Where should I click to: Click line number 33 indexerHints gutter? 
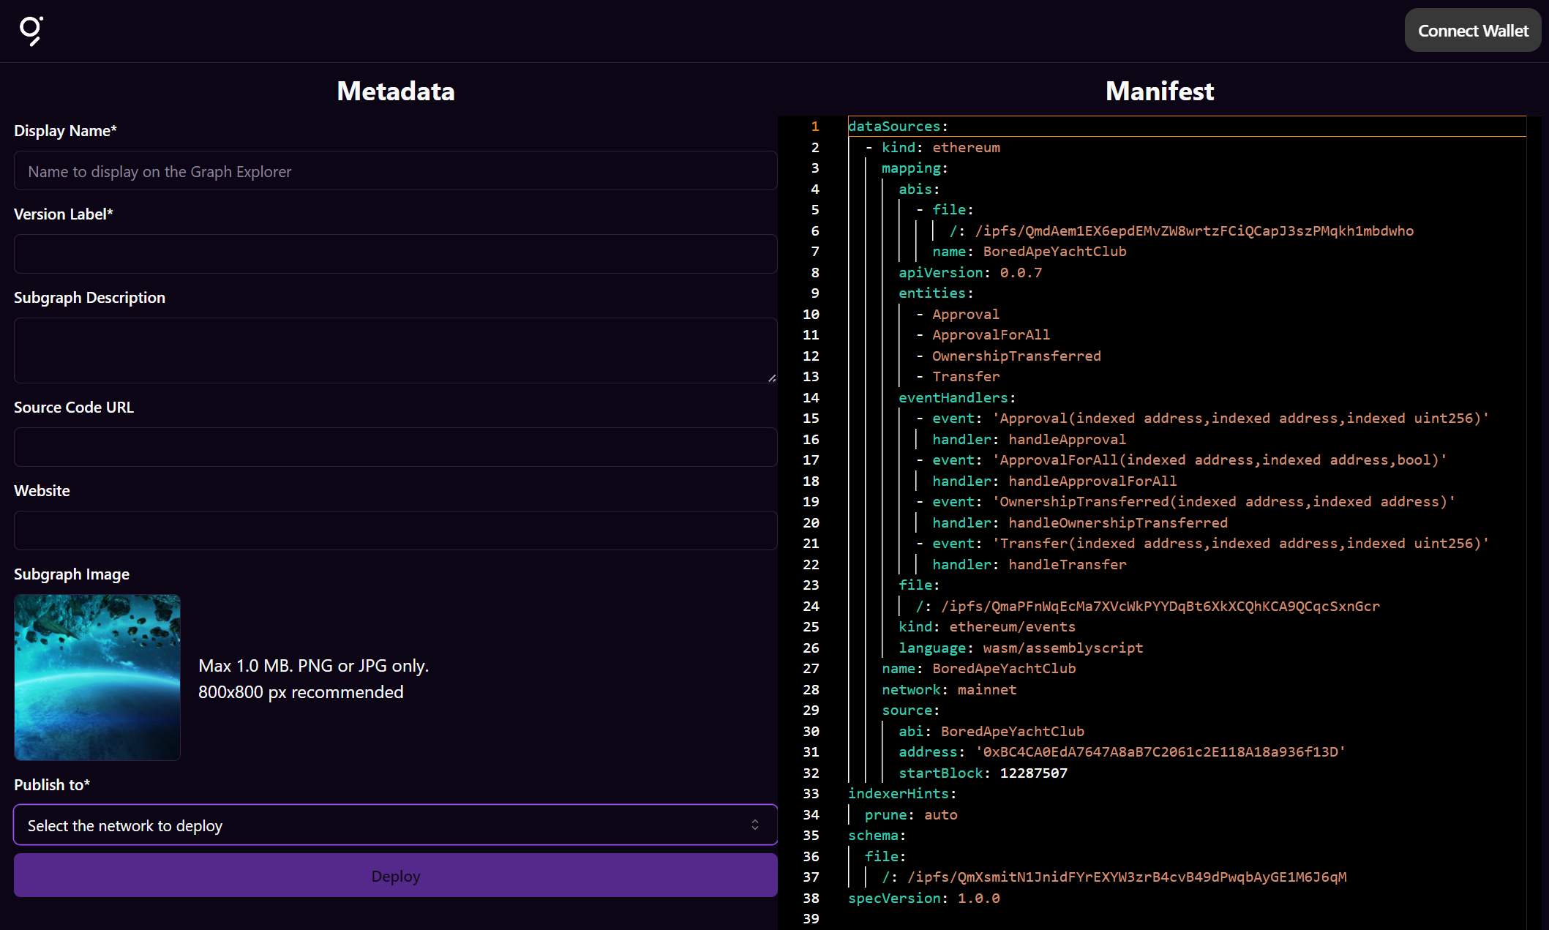coord(811,794)
